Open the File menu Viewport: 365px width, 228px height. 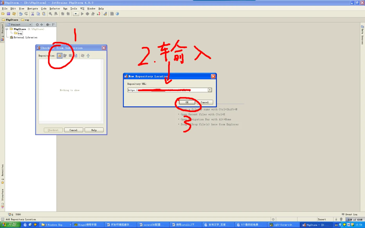(x=5, y=9)
